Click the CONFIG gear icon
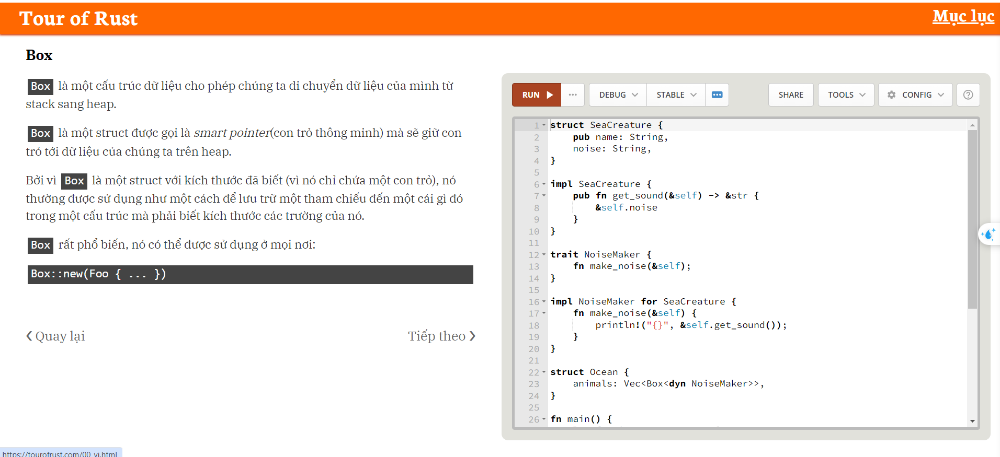Screen dimensions: 1000x457 click(892, 95)
